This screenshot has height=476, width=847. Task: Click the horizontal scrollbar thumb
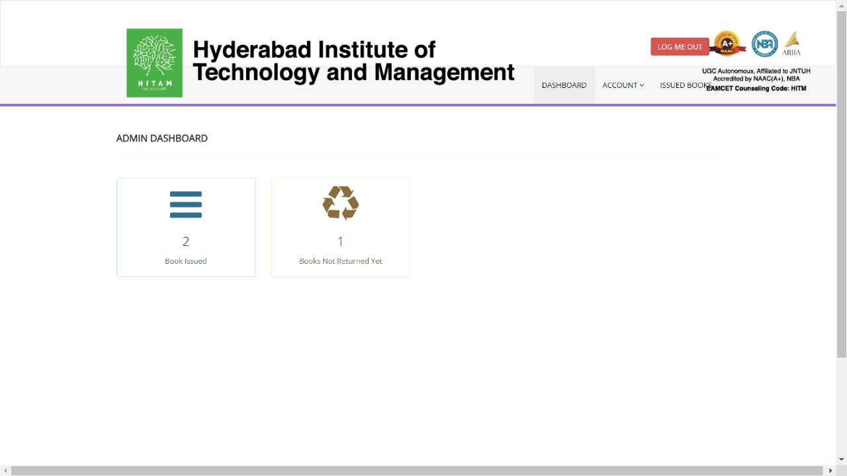click(417, 471)
